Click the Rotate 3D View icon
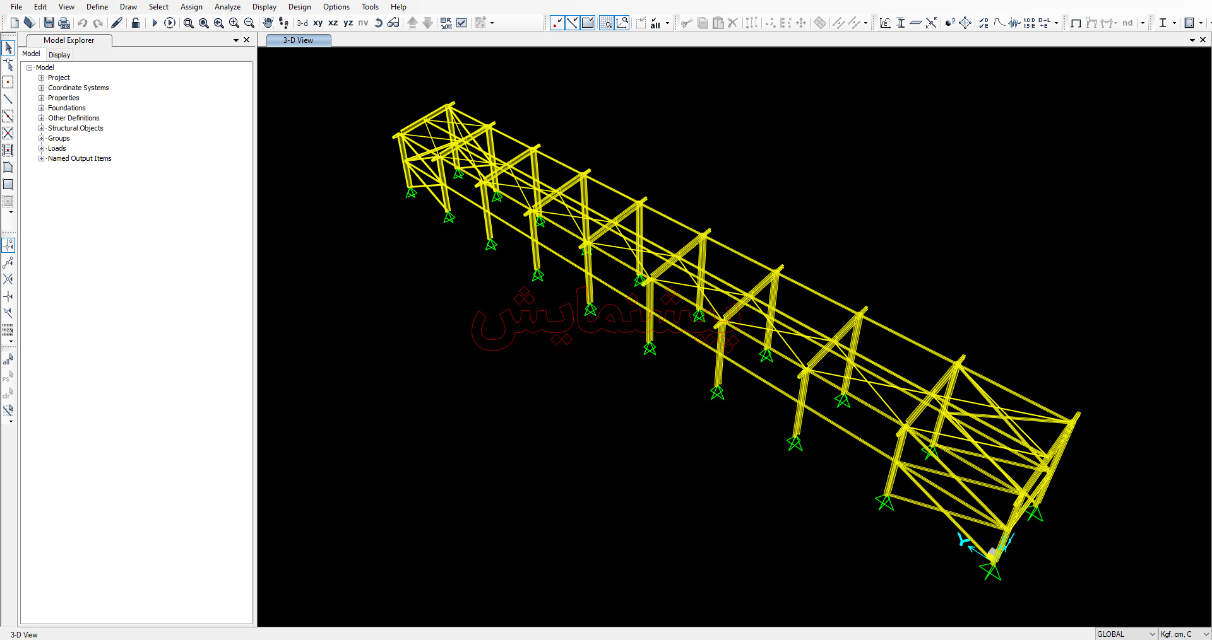Viewport: 1212px width, 640px height. pyautogui.click(x=378, y=23)
